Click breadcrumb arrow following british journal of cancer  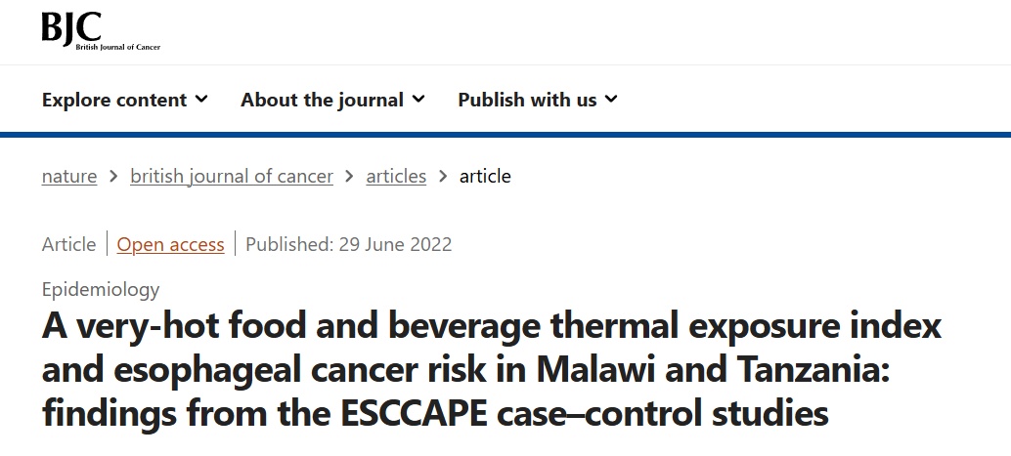click(349, 177)
